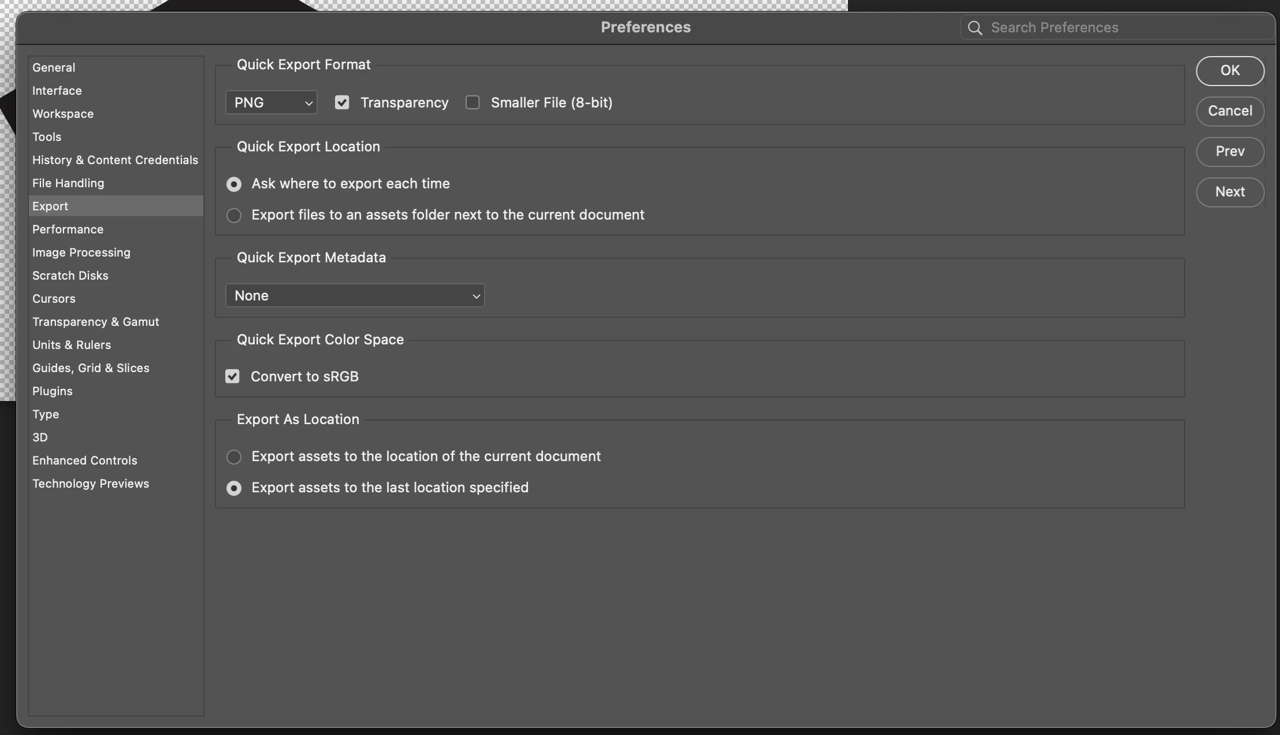
Task: Toggle the Transparency checkbox
Action: tap(342, 103)
